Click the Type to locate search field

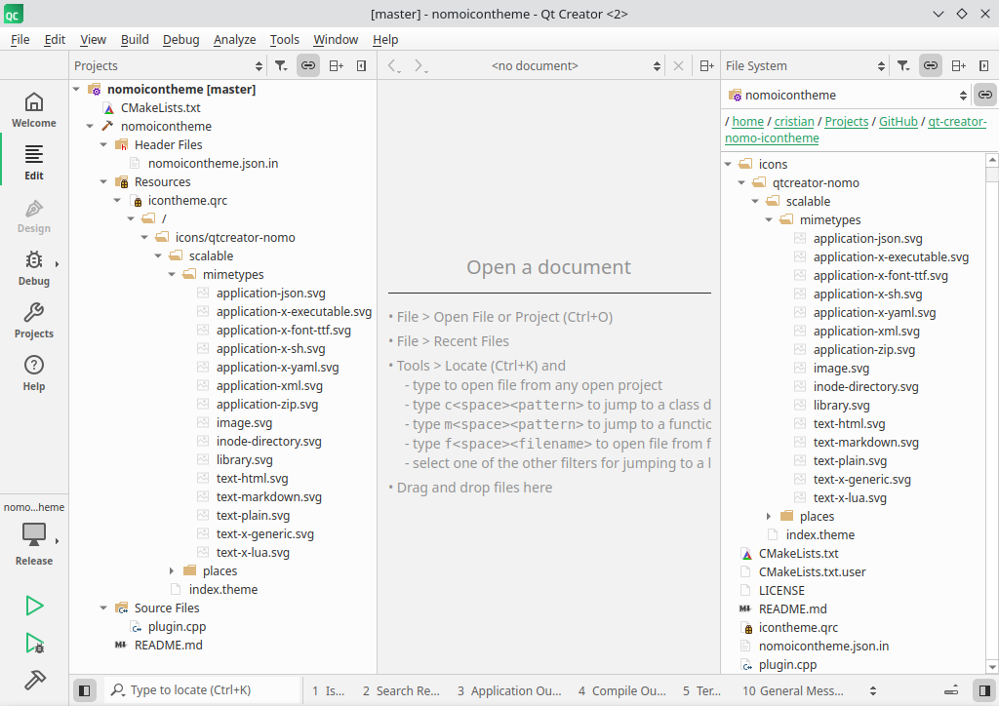(x=202, y=690)
